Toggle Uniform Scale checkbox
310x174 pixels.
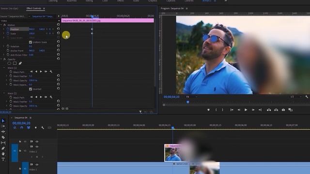tap(31, 42)
